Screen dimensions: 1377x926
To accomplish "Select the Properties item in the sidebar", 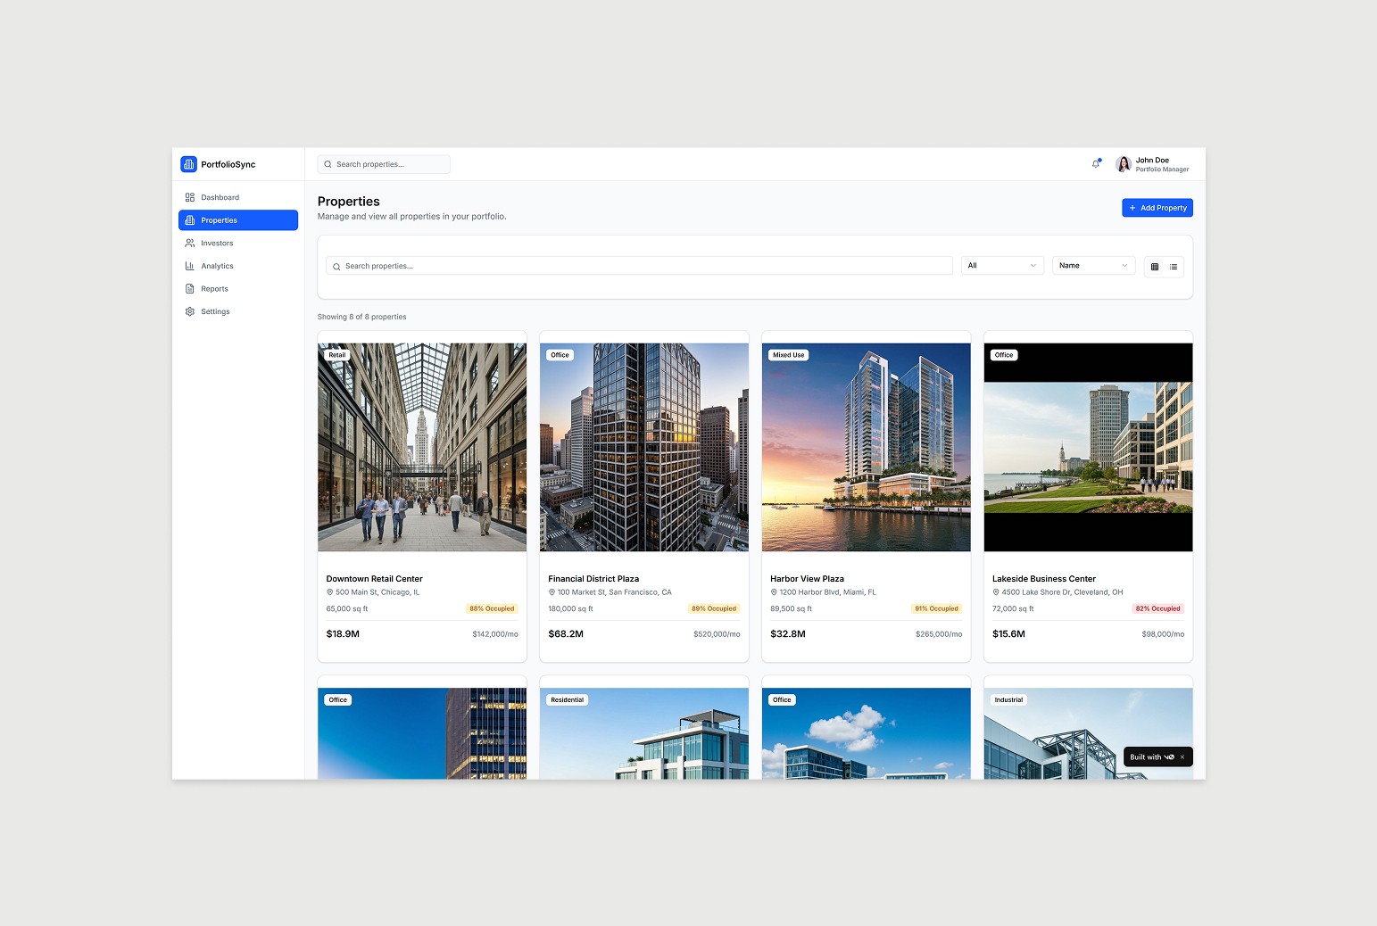I will click(x=219, y=219).
